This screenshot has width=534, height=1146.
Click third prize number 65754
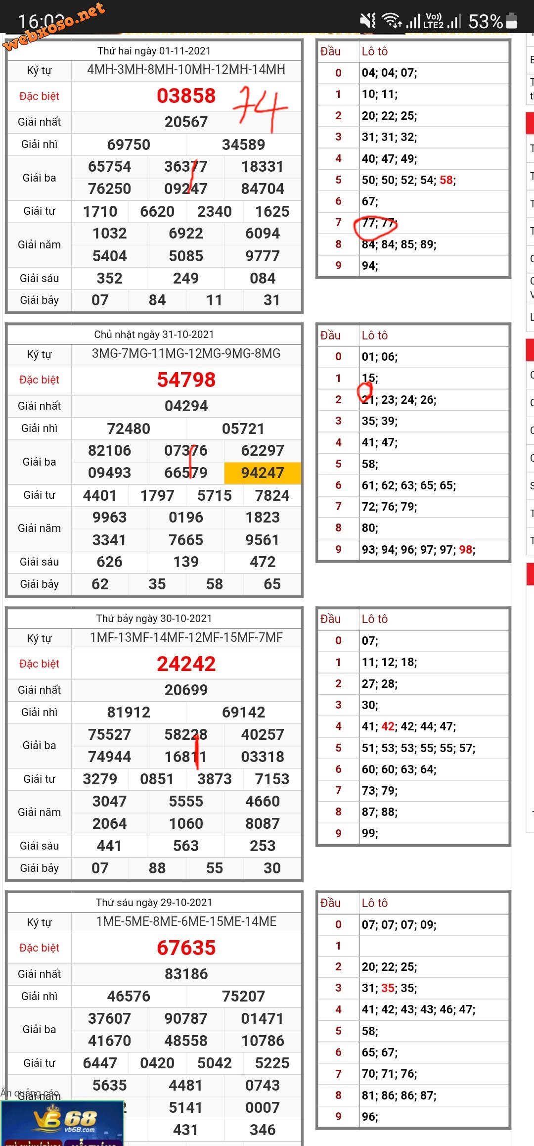coord(109,167)
